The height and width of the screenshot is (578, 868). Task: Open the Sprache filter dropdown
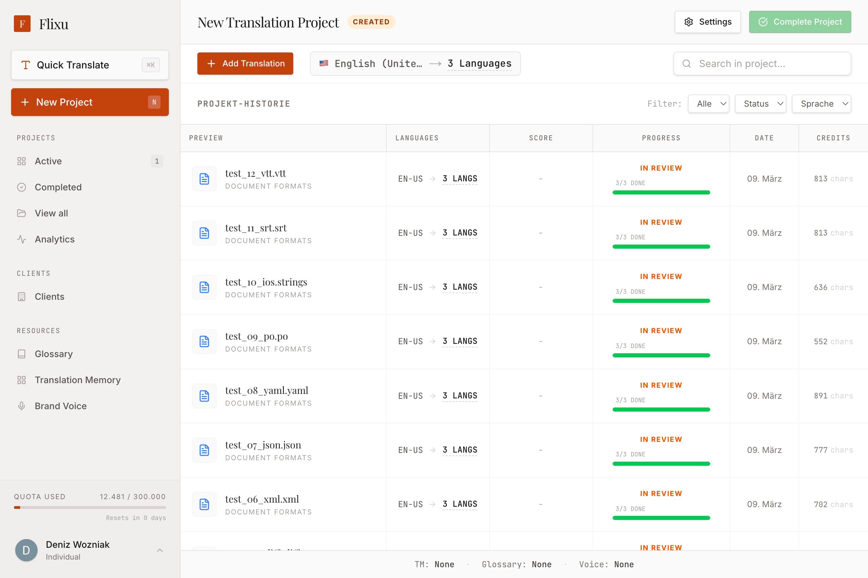point(821,104)
